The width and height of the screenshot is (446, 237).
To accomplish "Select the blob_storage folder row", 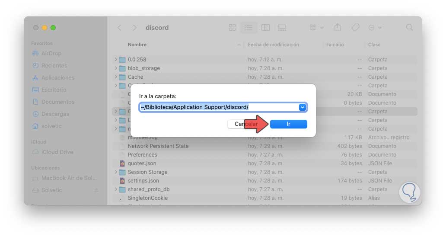I will pos(265,68).
